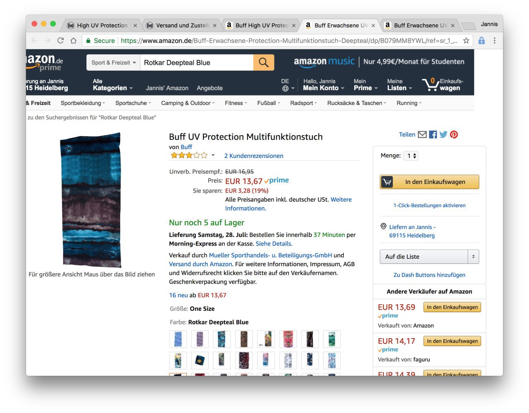Select the pink floral color swatch

tap(288, 339)
